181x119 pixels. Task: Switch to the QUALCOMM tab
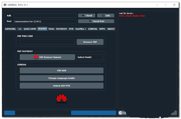[30, 29]
